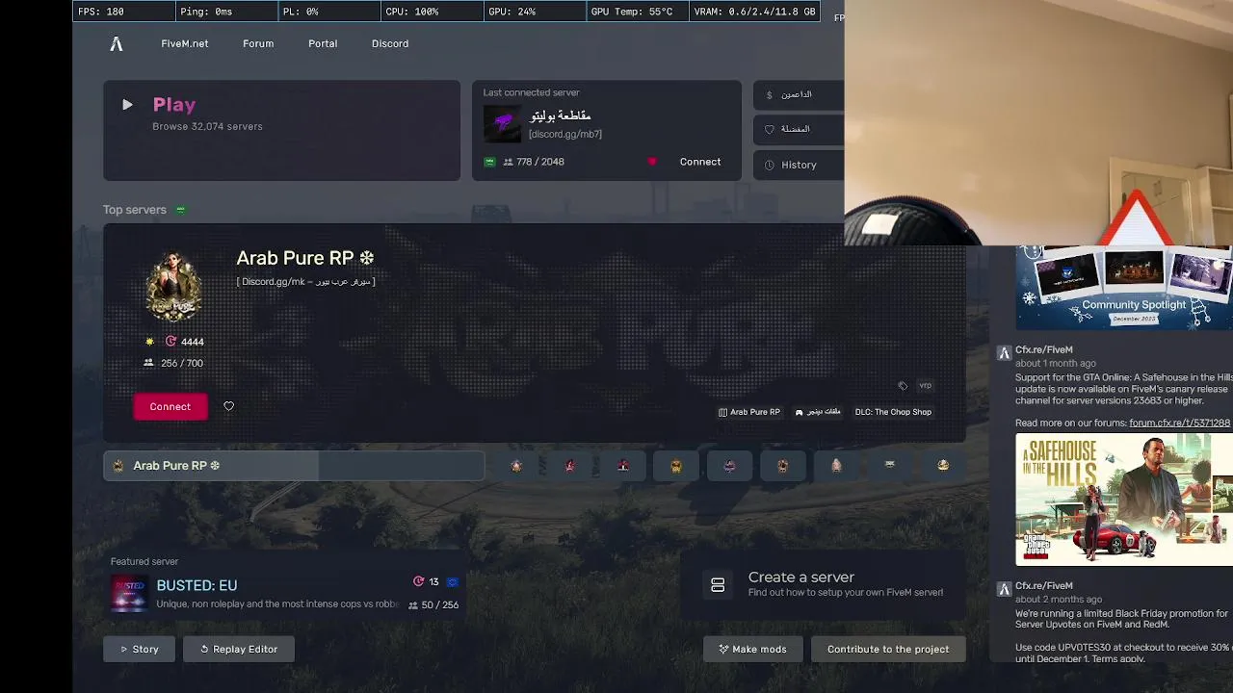Image resolution: width=1233 pixels, height=693 pixels.
Task: Click the FPS: 180 overlay readout
Action: click(123, 12)
